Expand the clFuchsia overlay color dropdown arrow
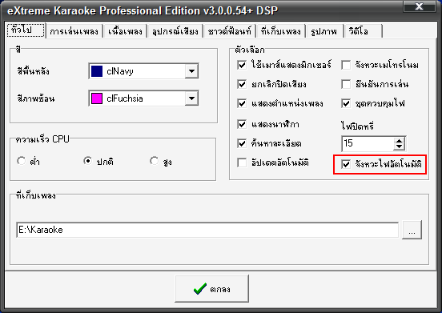 [x=191, y=98]
